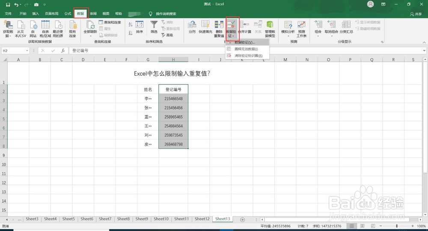Viewport: 428px width, 231px height.
Task: Click the 快速填充 (Flash Fill) icon
Action: pos(205,27)
